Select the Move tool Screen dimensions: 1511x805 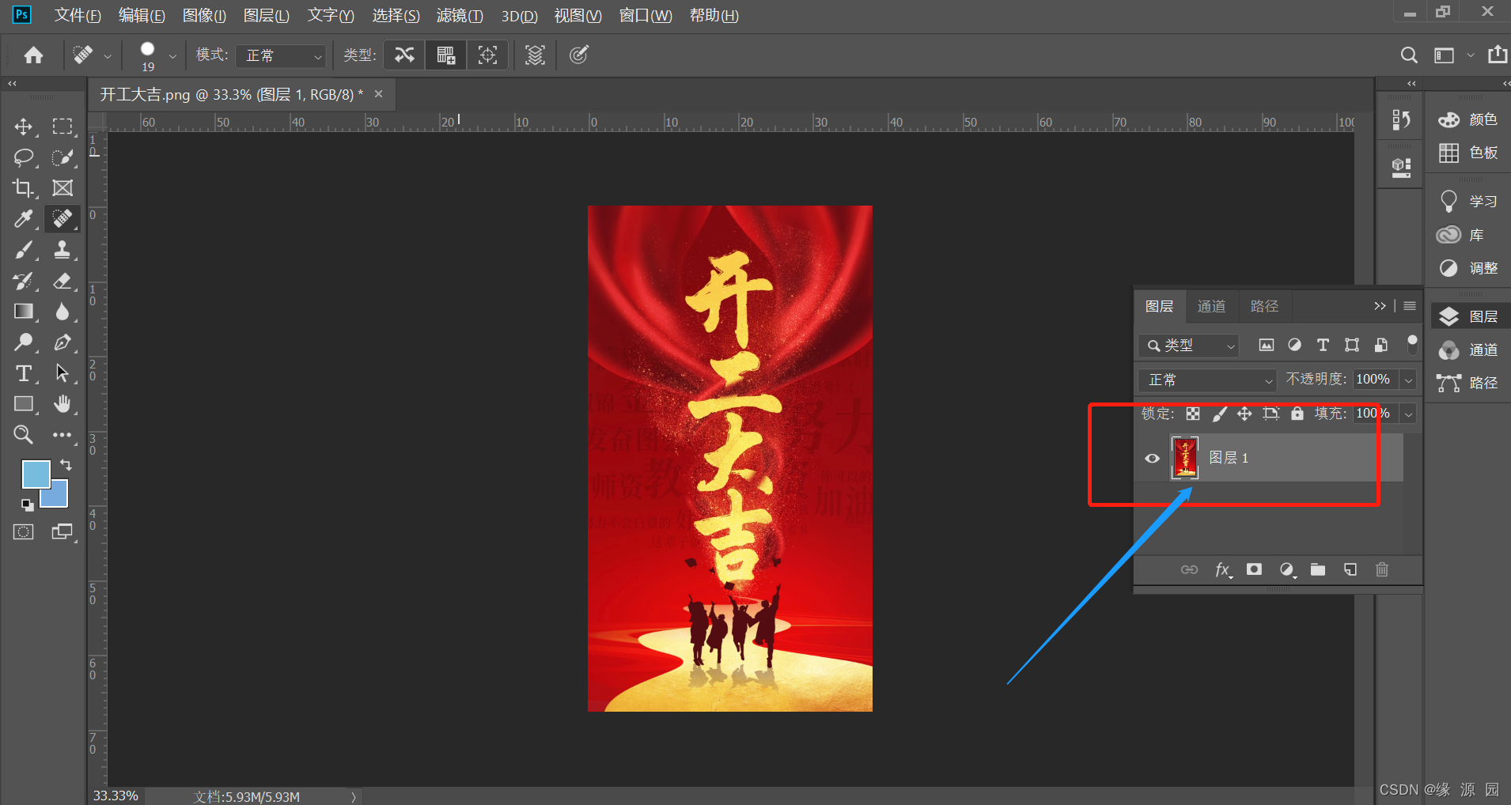coord(23,127)
